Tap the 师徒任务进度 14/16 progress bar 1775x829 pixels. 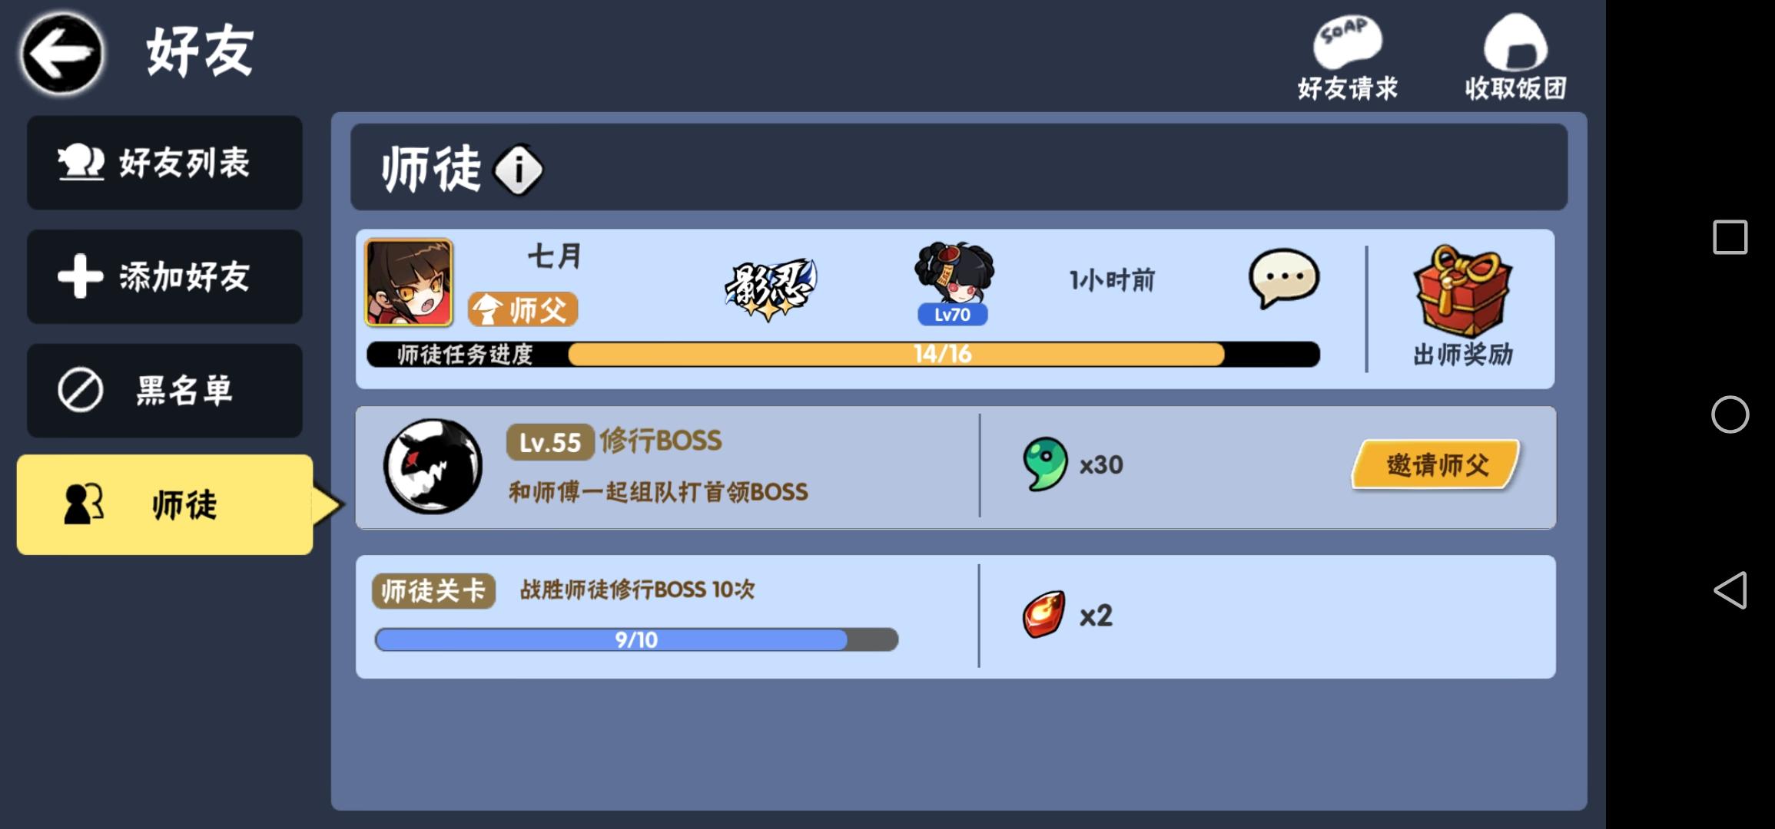point(843,354)
